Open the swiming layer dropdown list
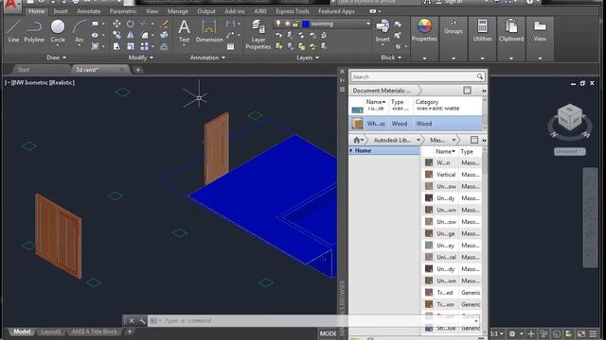 (x=368, y=24)
